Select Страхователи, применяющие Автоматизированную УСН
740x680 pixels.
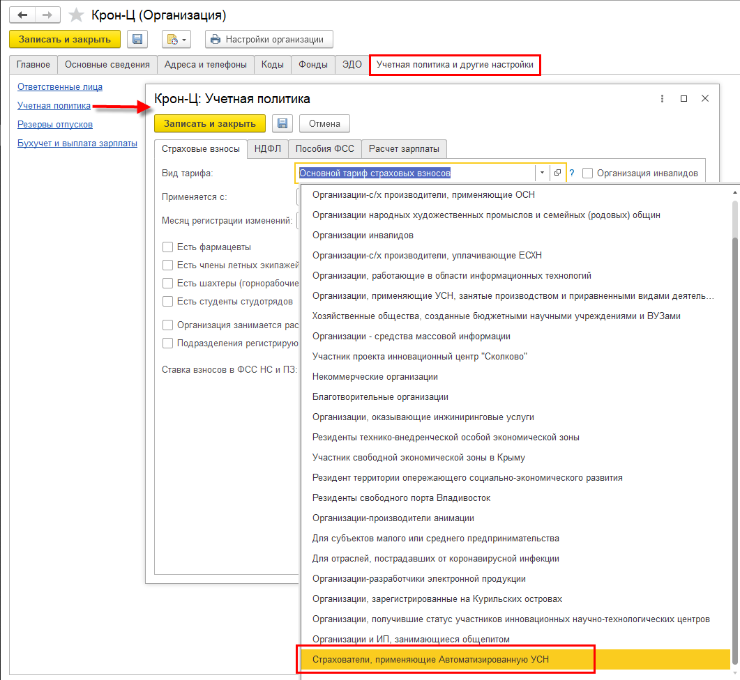click(516, 660)
